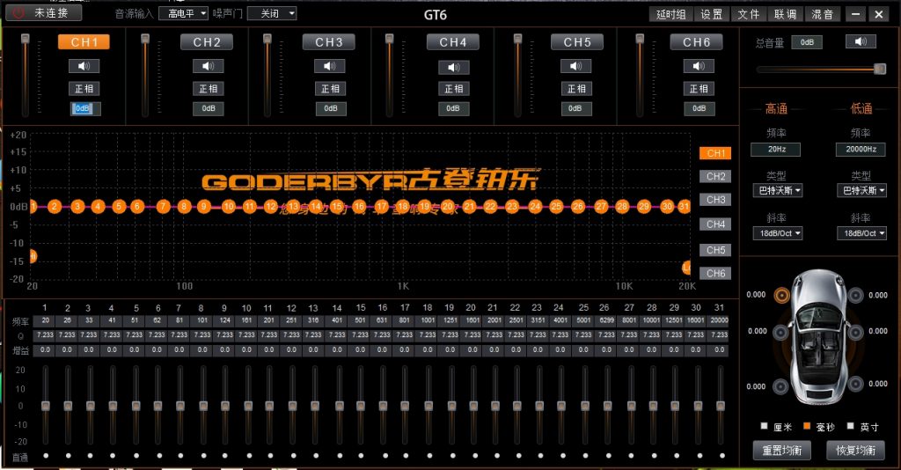Select 英寸 inch unit option

[851, 426]
